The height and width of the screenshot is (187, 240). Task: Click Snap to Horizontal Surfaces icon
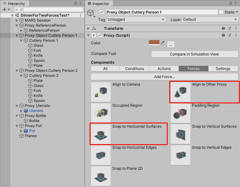click(x=101, y=134)
